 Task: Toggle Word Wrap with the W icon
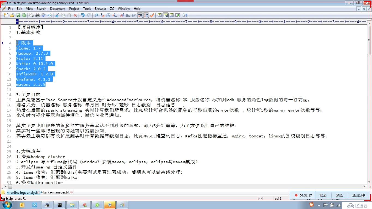(134, 15)
